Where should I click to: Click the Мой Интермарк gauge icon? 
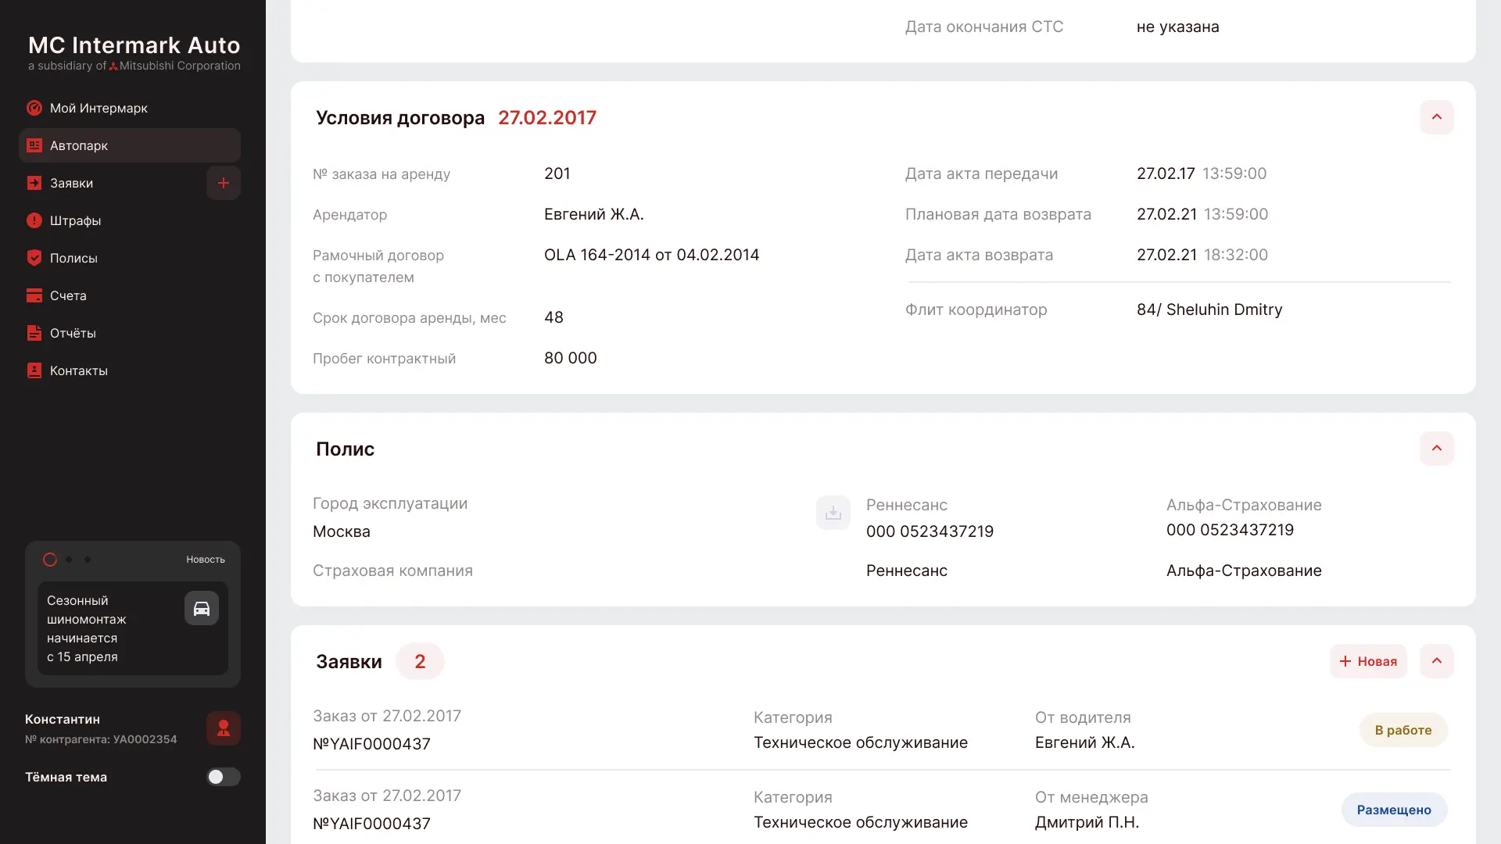(34, 108)
